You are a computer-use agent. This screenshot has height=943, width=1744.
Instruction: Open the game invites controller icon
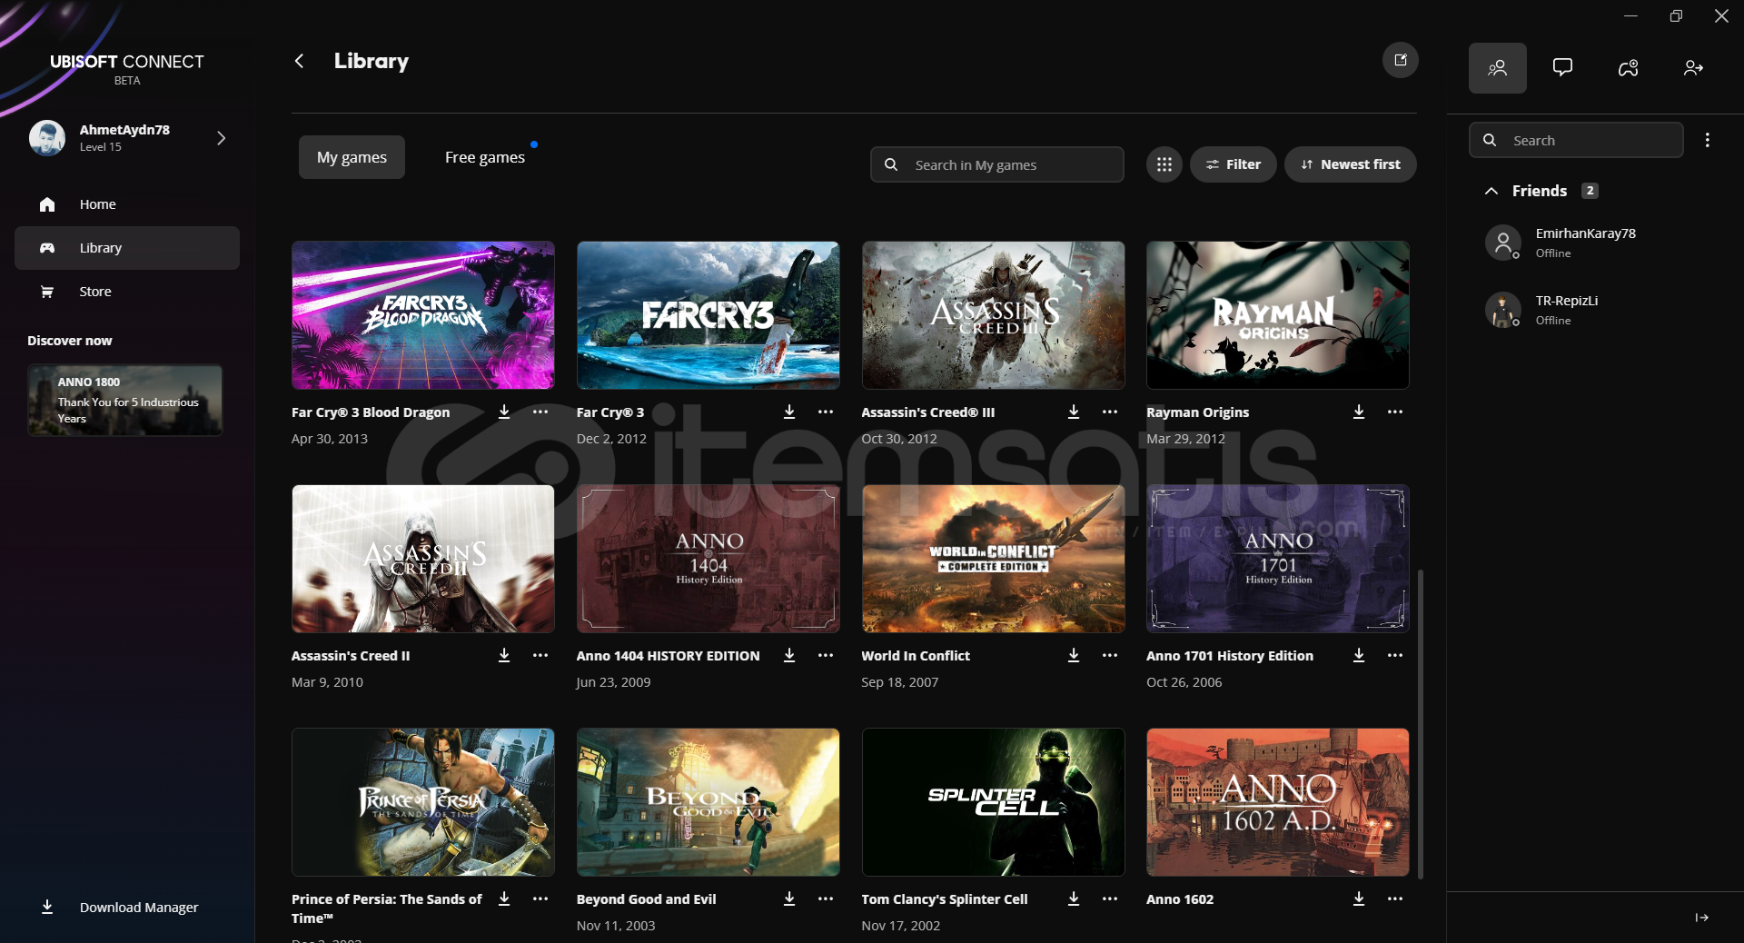tap(1628, 68)
